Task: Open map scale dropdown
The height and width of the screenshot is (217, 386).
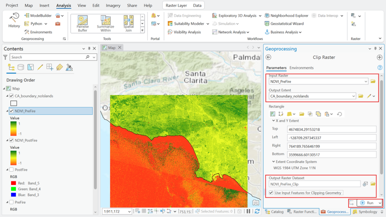Action: point(129,211)
